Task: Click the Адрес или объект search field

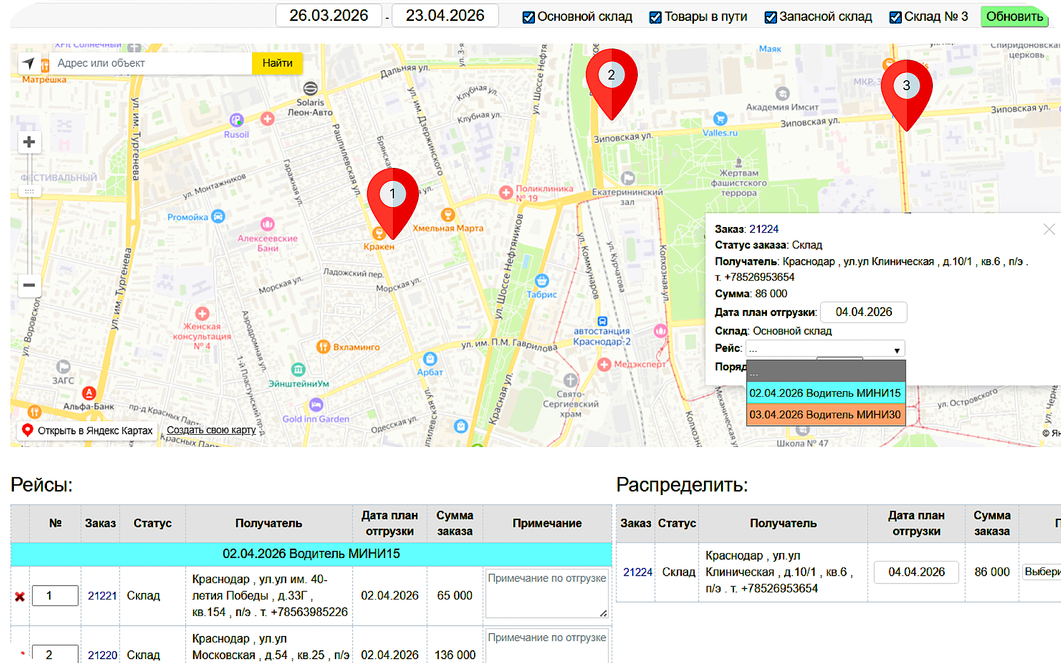Action: [150, 64]
